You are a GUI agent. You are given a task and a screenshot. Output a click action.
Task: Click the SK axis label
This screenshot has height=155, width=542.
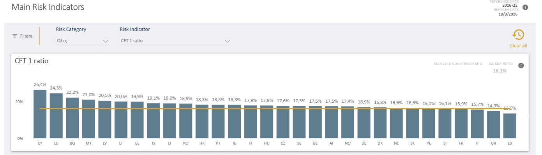click(x=412, y=143)
